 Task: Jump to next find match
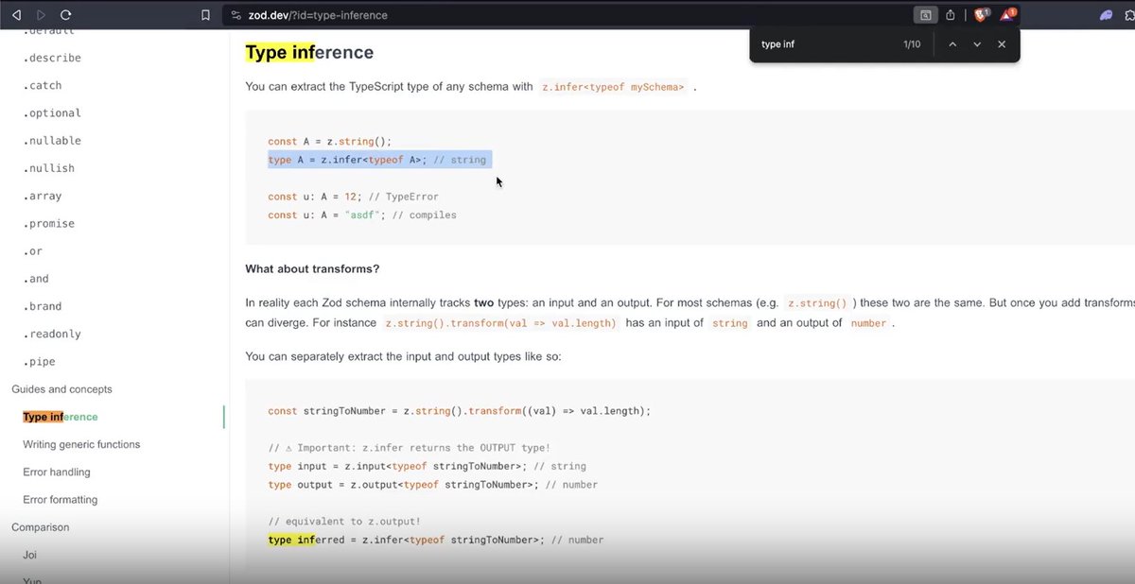point(977,44)
